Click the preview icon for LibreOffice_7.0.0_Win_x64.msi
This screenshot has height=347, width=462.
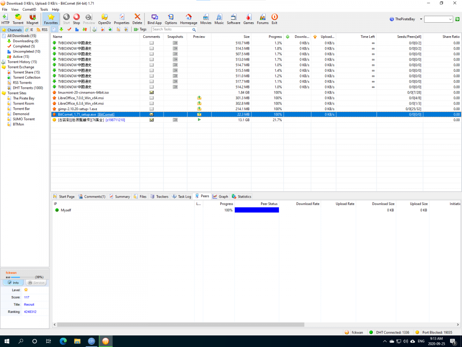pos(199,98)
